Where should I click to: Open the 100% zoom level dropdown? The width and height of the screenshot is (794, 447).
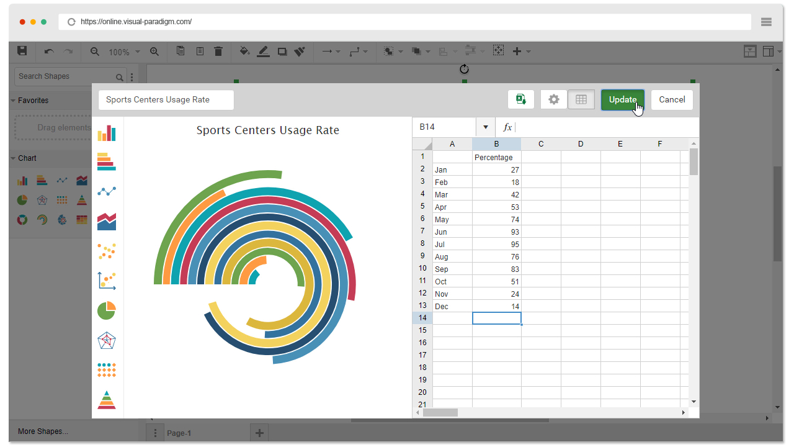click(x=125, y=52)
